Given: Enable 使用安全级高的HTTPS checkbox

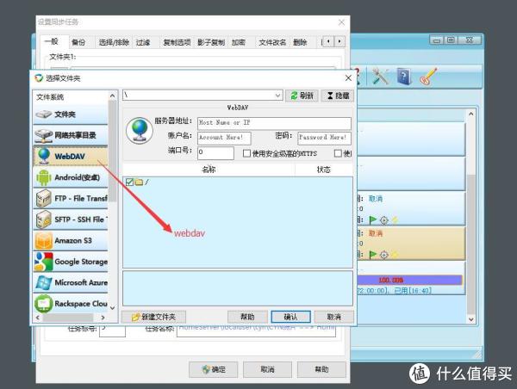Looking at the screenshot, I should [246, 153].
